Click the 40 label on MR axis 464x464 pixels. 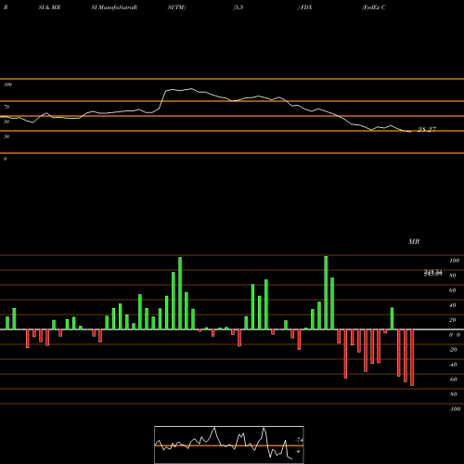(x=453, y=305)
